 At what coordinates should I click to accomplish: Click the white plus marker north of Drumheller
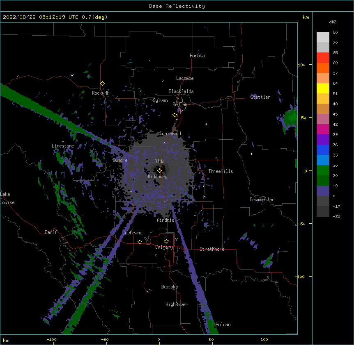pos(251,154)
